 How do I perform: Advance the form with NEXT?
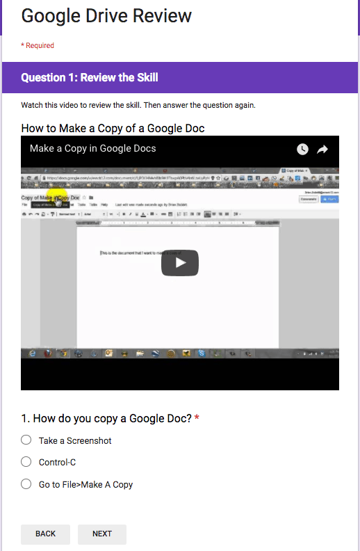coord(102,534)
